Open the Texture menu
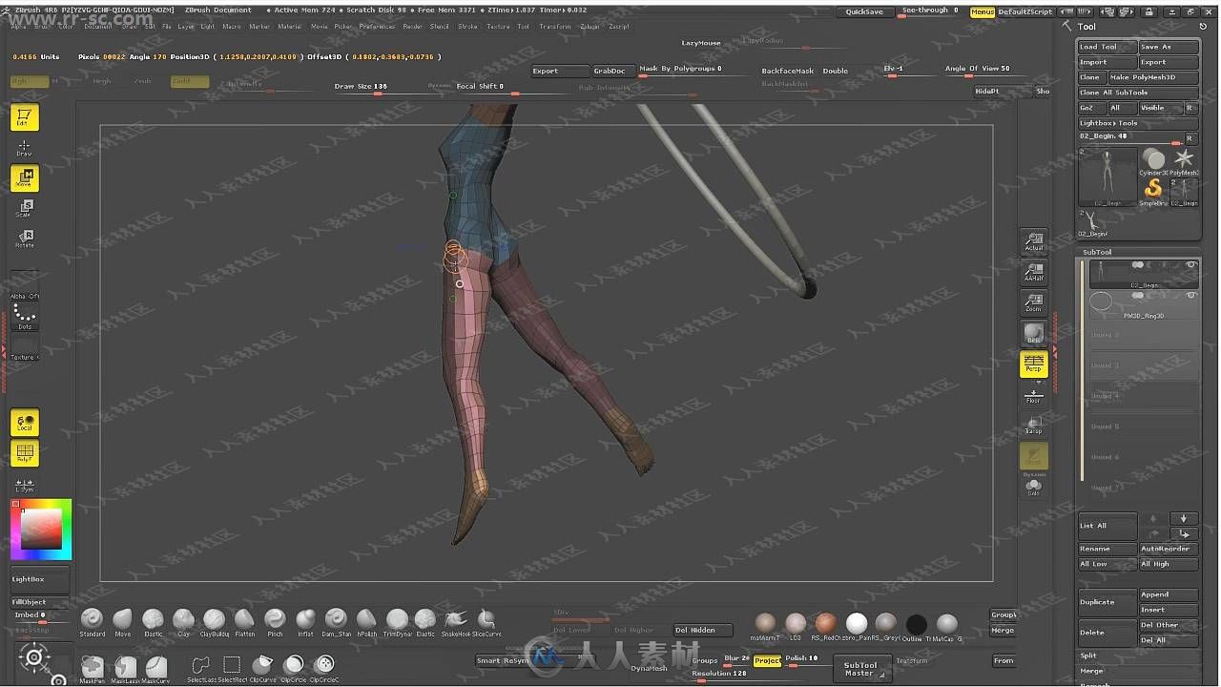Screen dimensions: 1221x687 [498, 27]
